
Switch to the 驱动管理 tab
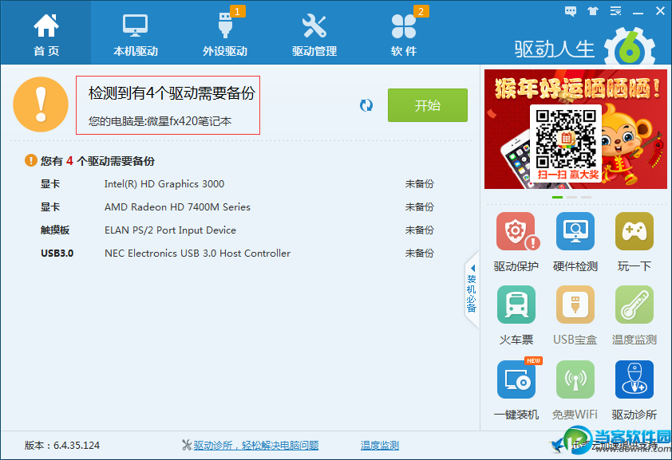(x=314, y=34)
